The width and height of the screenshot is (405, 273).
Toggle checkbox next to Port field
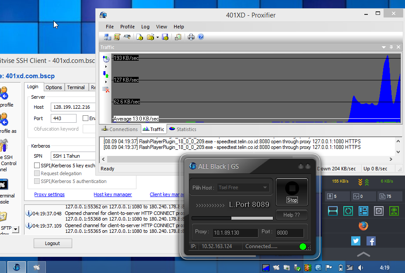click(85, 118)
